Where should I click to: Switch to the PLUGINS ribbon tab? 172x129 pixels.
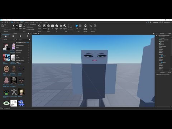point(46,22)
